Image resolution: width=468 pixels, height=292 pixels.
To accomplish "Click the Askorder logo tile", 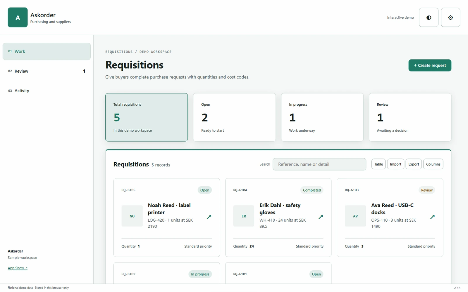I will [18, 18].
